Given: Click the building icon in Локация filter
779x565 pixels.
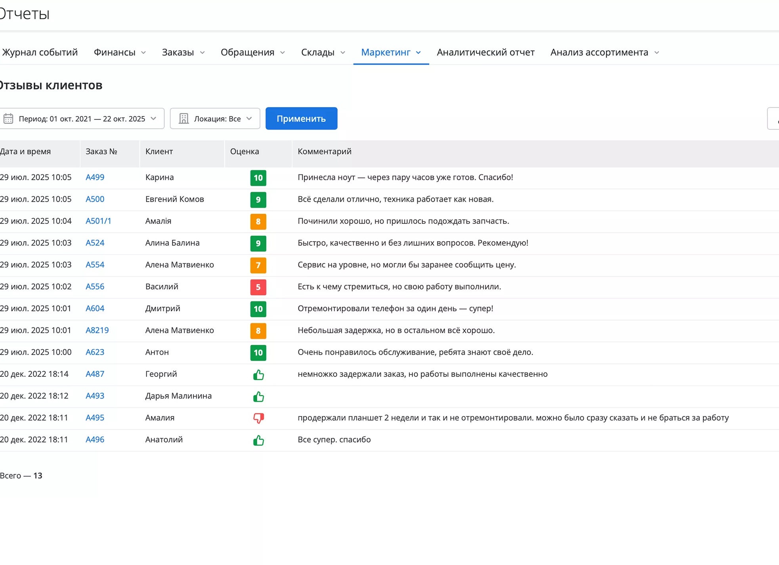Looking at the screenshot, I should pos(183,118).
